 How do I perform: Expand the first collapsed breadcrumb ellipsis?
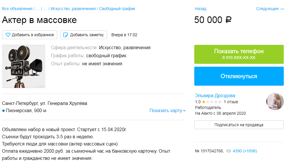point(38,9)
